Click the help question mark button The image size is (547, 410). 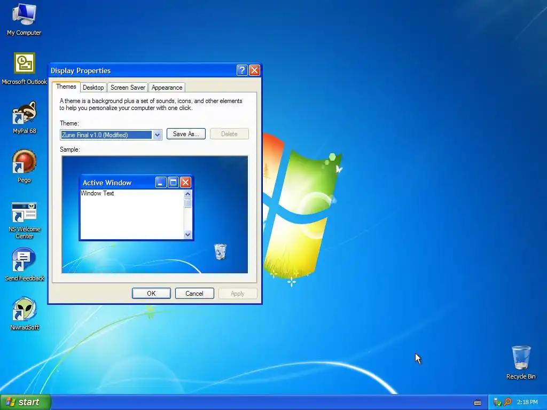(242, 70)
